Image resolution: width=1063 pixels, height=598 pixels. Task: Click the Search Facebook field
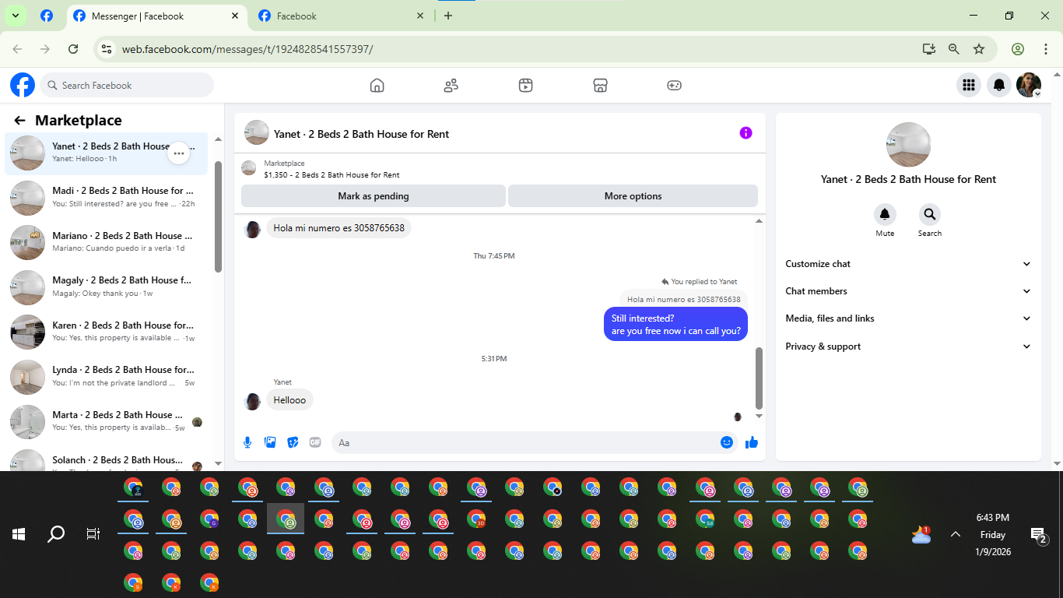click(x=127, y=85)
